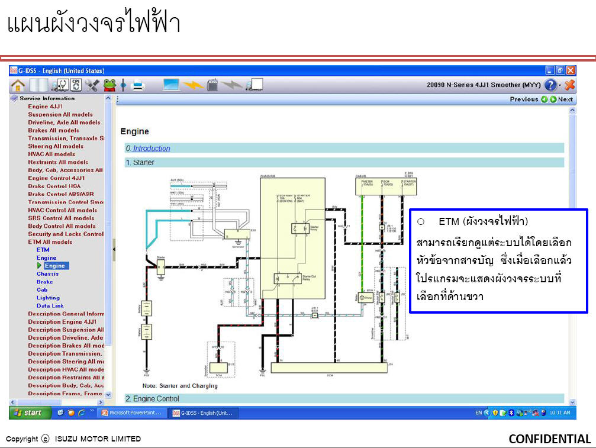Open Internet Explorer in quick launch
Viewport: 596px width, 448px height.
[81, 412]
